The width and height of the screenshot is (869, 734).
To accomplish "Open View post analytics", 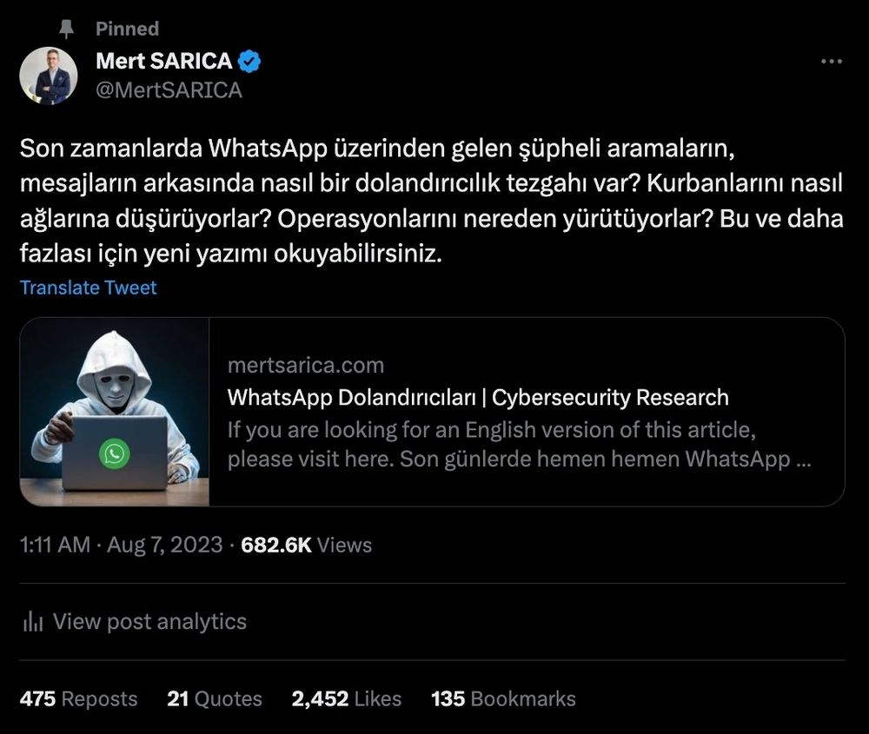I will pyautogui.click(x=135, y=621).
